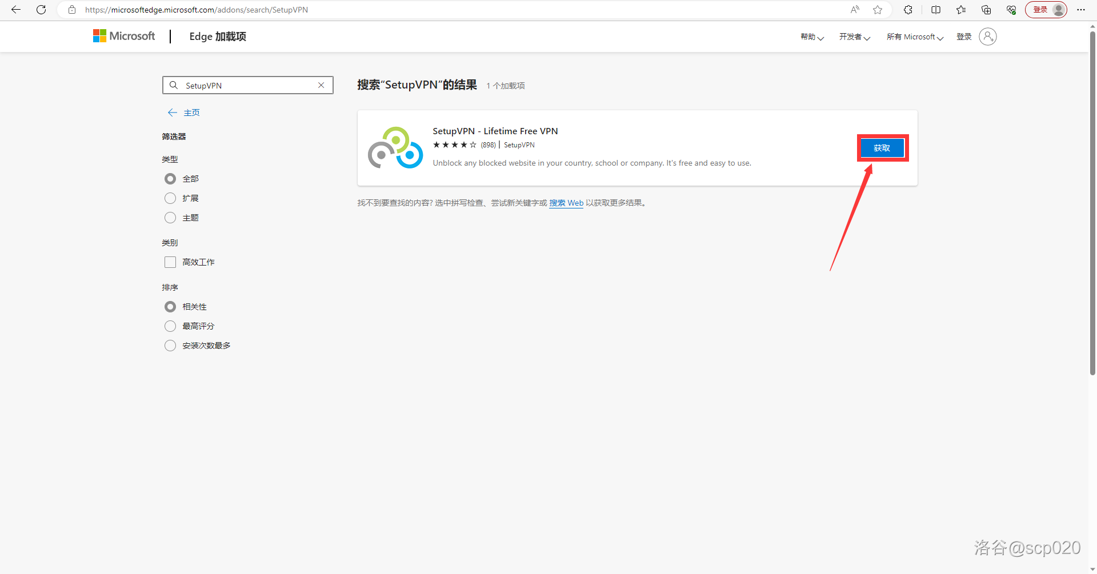Viewport: 1097px width, 574px height.
Task: Open Read aloud icon in address bar
Action: (855, 10)
